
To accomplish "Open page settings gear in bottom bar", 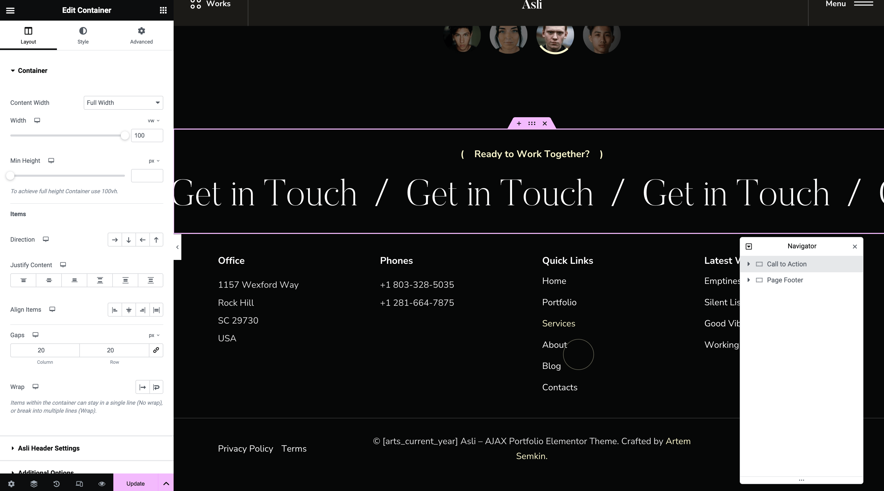I will (x=11, y=484).
